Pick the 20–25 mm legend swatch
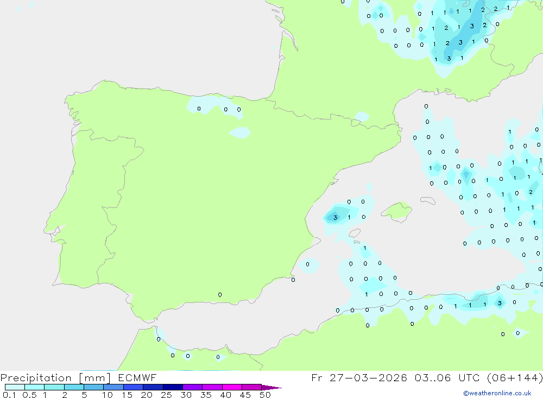This screenshot has height=398, width=543. point(153,387)
